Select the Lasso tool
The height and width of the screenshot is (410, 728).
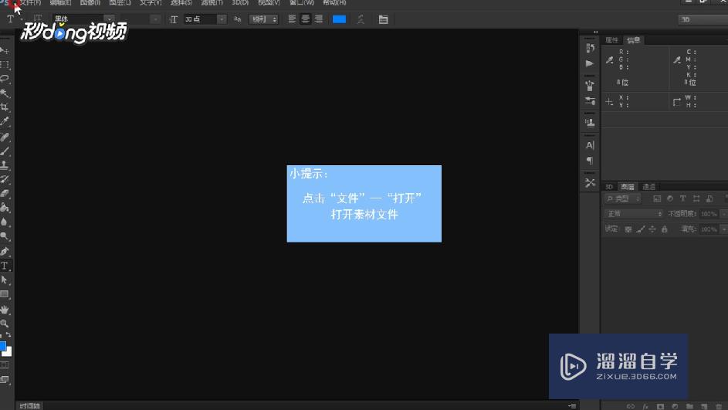(x=4, y=79)
